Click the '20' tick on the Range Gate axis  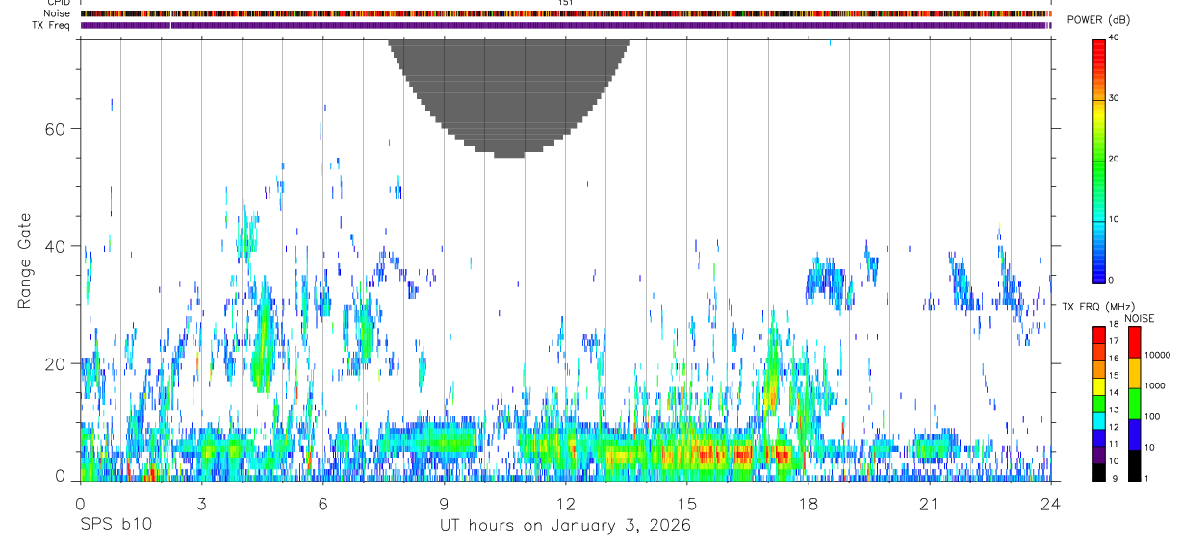[x=54, y=363]
